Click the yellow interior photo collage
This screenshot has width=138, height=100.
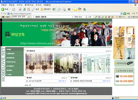[124, 43]
